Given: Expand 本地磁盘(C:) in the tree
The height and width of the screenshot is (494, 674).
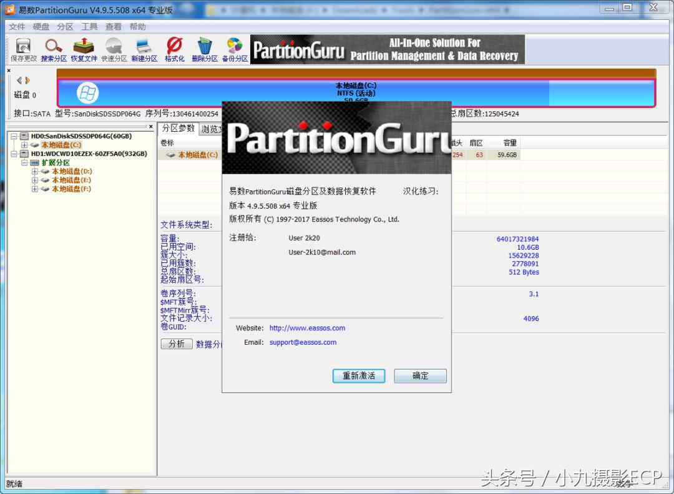Looking at the screenshot, I should (x=24, y=145).
